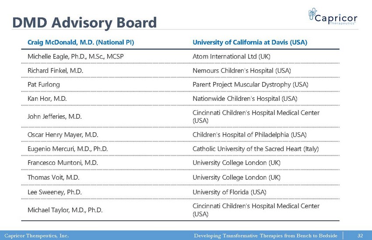Click the Capricor Therapeutics logo

pyautogui.click(x=333, y=17)
